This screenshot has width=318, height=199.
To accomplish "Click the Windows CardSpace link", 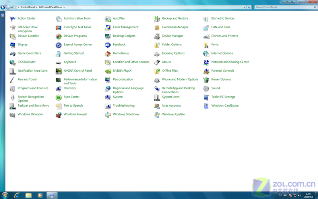I will click(225, 105).
